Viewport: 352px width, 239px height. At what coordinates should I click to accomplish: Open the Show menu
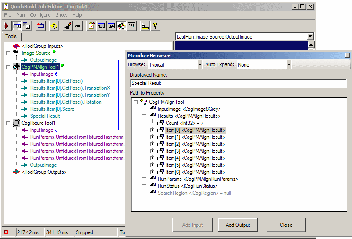(x=61, y=15)
